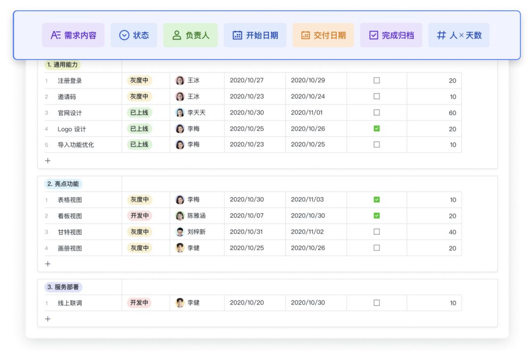532x351 pixels.
Task: Click 王冰's avatar in the 邀请码 row
Action: coord(180,96)
